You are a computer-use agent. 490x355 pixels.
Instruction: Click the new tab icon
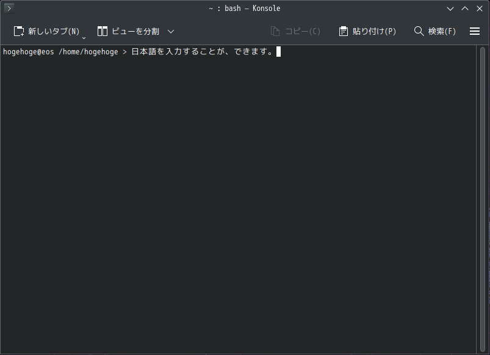pyautogui.click(x=19, y=31)
